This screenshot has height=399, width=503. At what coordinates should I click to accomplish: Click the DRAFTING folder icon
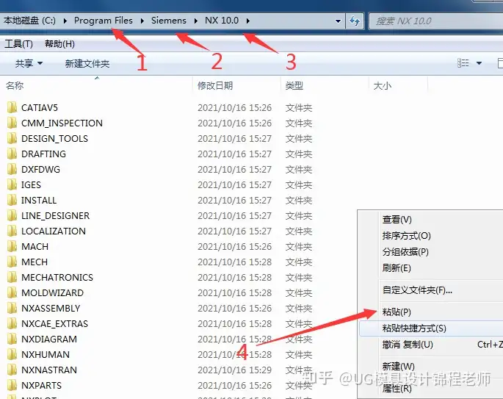[x=12, y=154]
